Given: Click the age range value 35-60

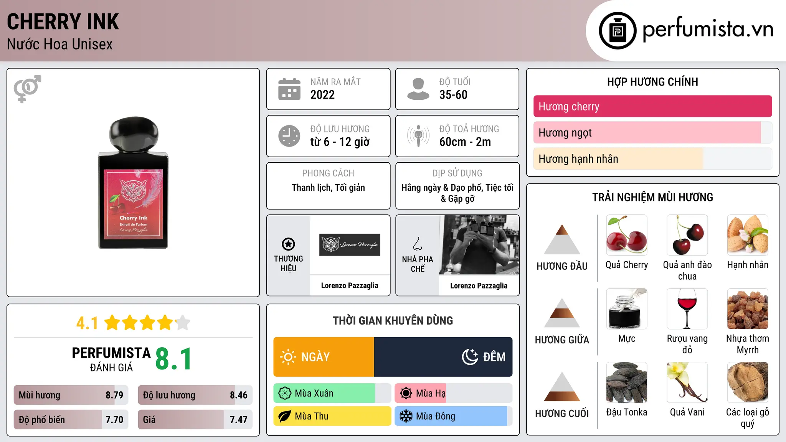Looking at the screenshot, I should coord(453,95).
